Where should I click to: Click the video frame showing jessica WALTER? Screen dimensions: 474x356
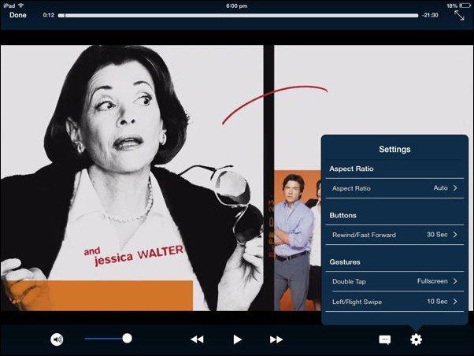click(132, 178)
